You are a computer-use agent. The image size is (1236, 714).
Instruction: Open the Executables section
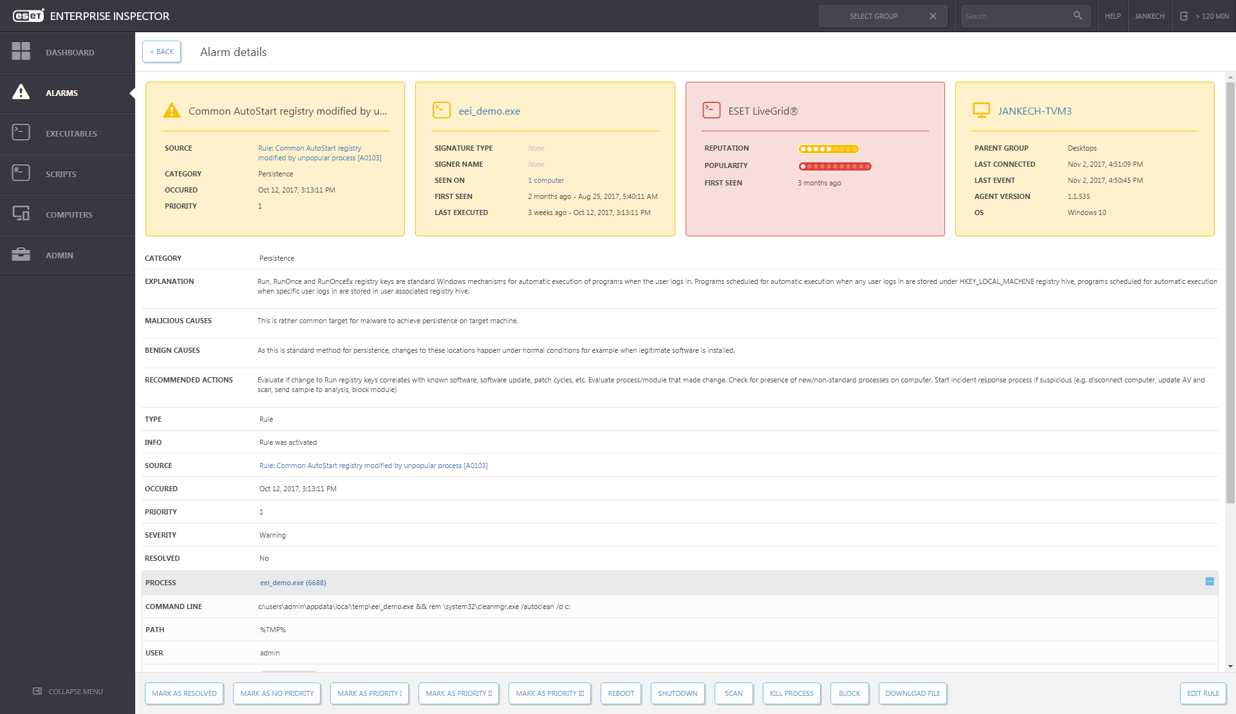[x=68, y=133]
